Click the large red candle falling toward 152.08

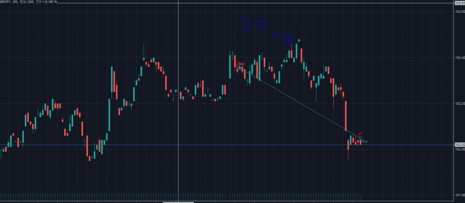pos(345,116)
